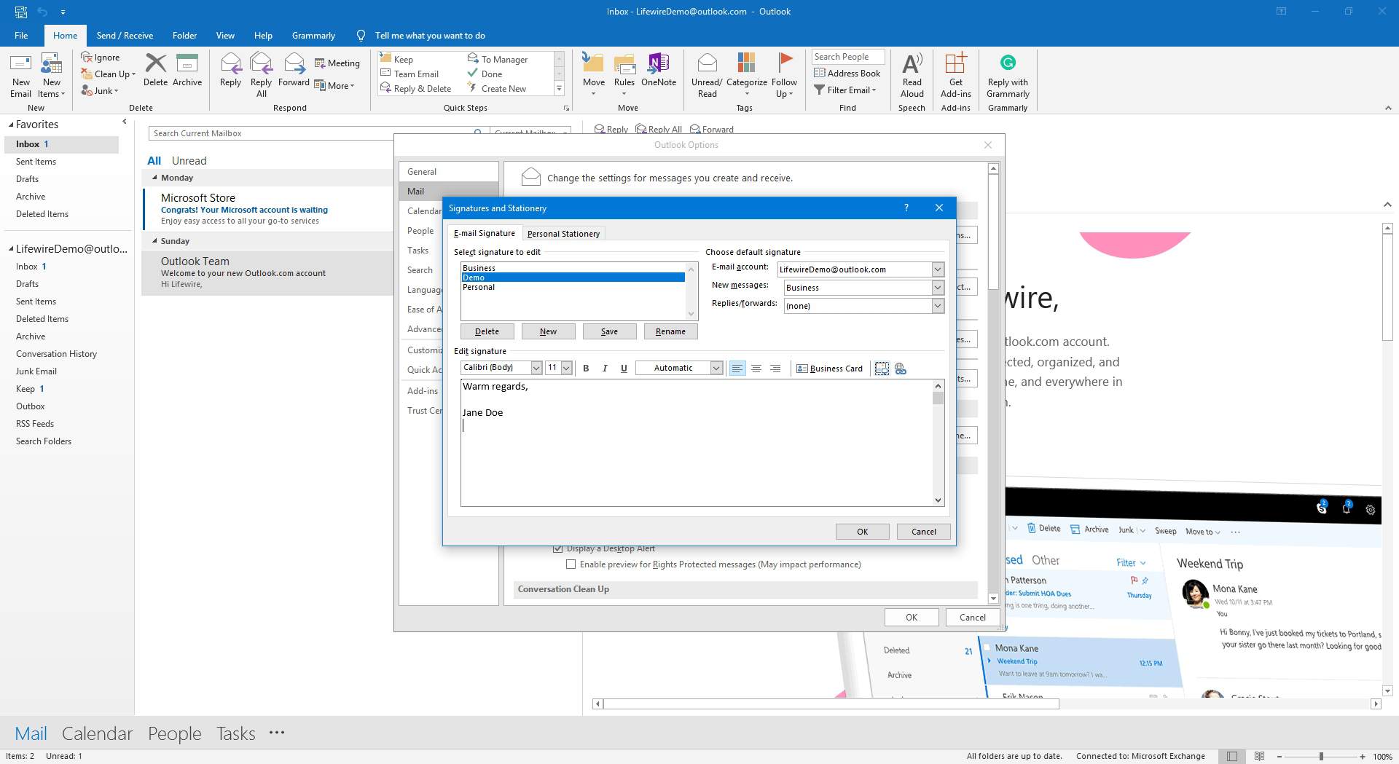1399x764 pixels.
Task: Collapse the Favorites folder group
Action: pyautogui.click(x=11, y=125)
